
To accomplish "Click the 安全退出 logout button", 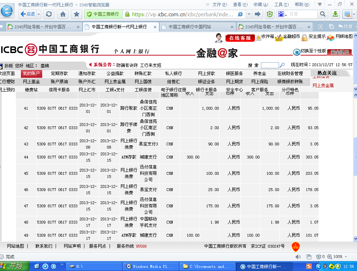I will click(x=339, y=52).
